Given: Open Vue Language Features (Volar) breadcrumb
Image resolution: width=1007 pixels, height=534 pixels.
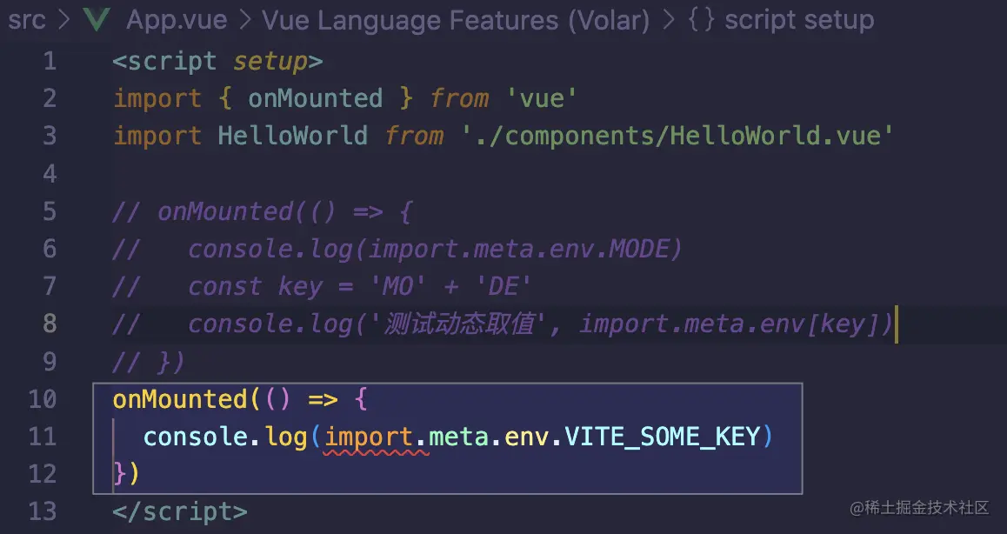Looking at the screenshot, I should 456,21.
